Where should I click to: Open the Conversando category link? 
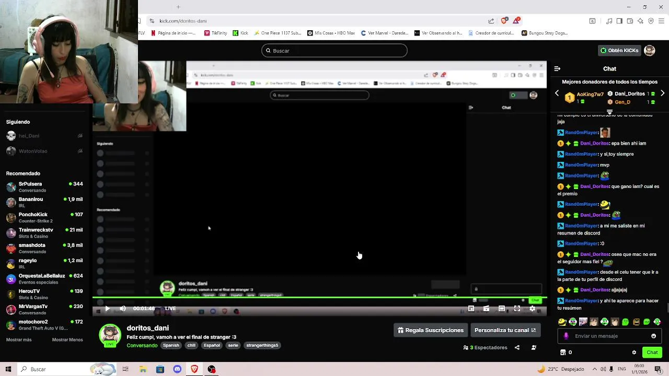pyautogui.click(x=142, y=345)
